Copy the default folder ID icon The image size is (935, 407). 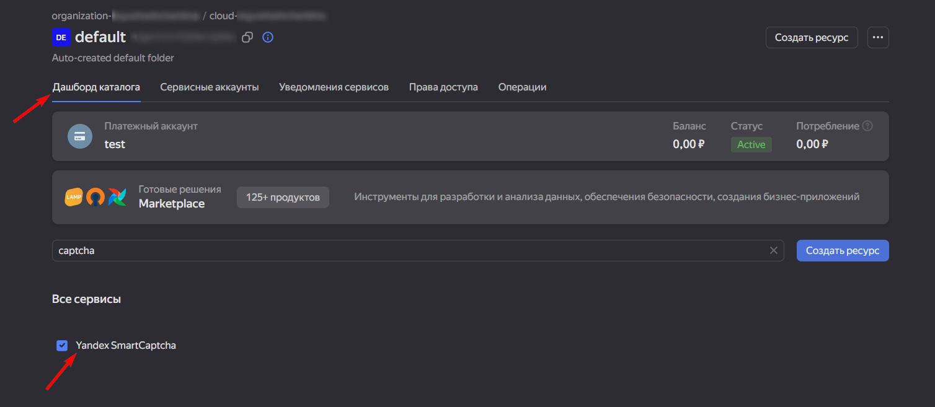pyautogui.click(x=247, y=37)
